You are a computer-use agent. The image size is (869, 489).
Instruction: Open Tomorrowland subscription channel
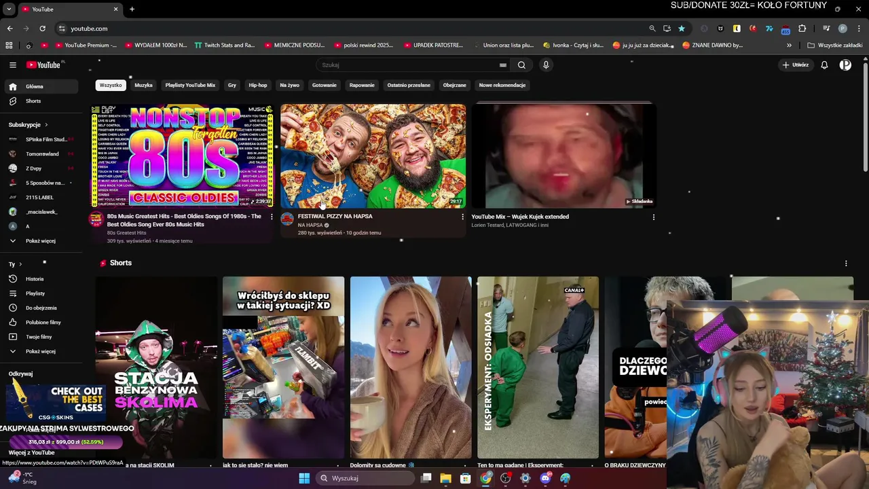pyautogui.click(x=42, y=154)
